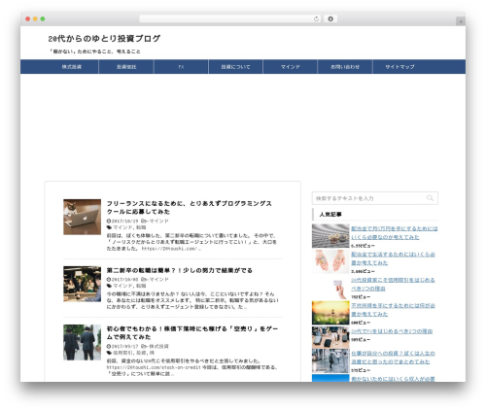Open the two businessmen walking thumbnail
The height and width of the screenshot is (411, 486).
(x=82, y=342)
